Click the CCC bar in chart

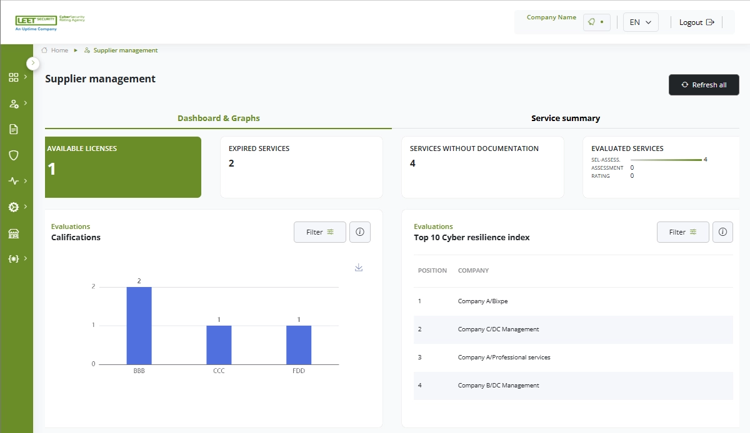click(x=219, y=345)
